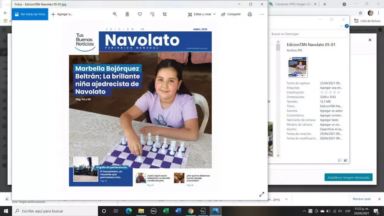
Task: Open Word from the taskbar
Action: (178, 211)
